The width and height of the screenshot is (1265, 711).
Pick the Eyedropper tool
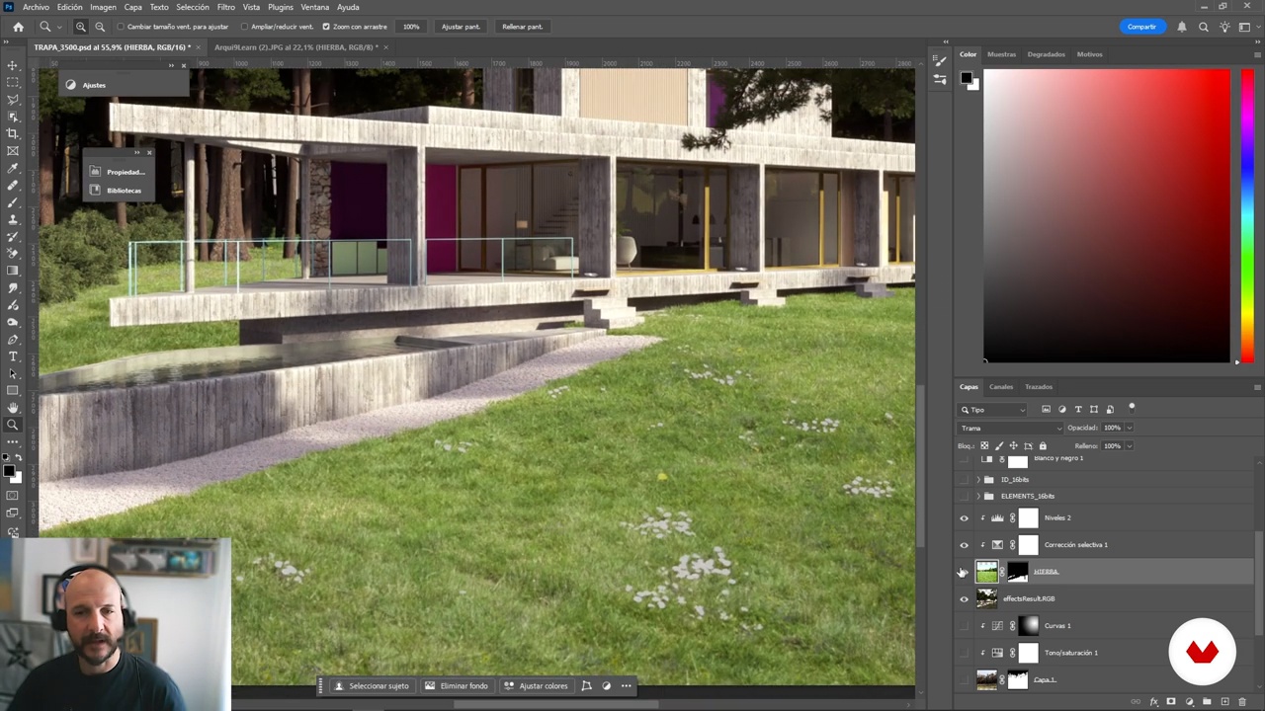point(13,168)
